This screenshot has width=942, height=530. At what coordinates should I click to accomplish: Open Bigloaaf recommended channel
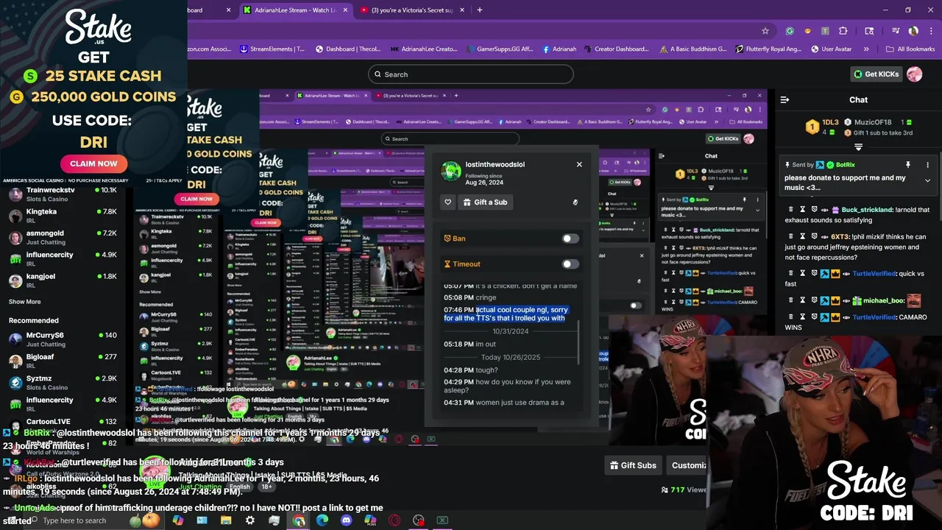[x=63, y=361]
